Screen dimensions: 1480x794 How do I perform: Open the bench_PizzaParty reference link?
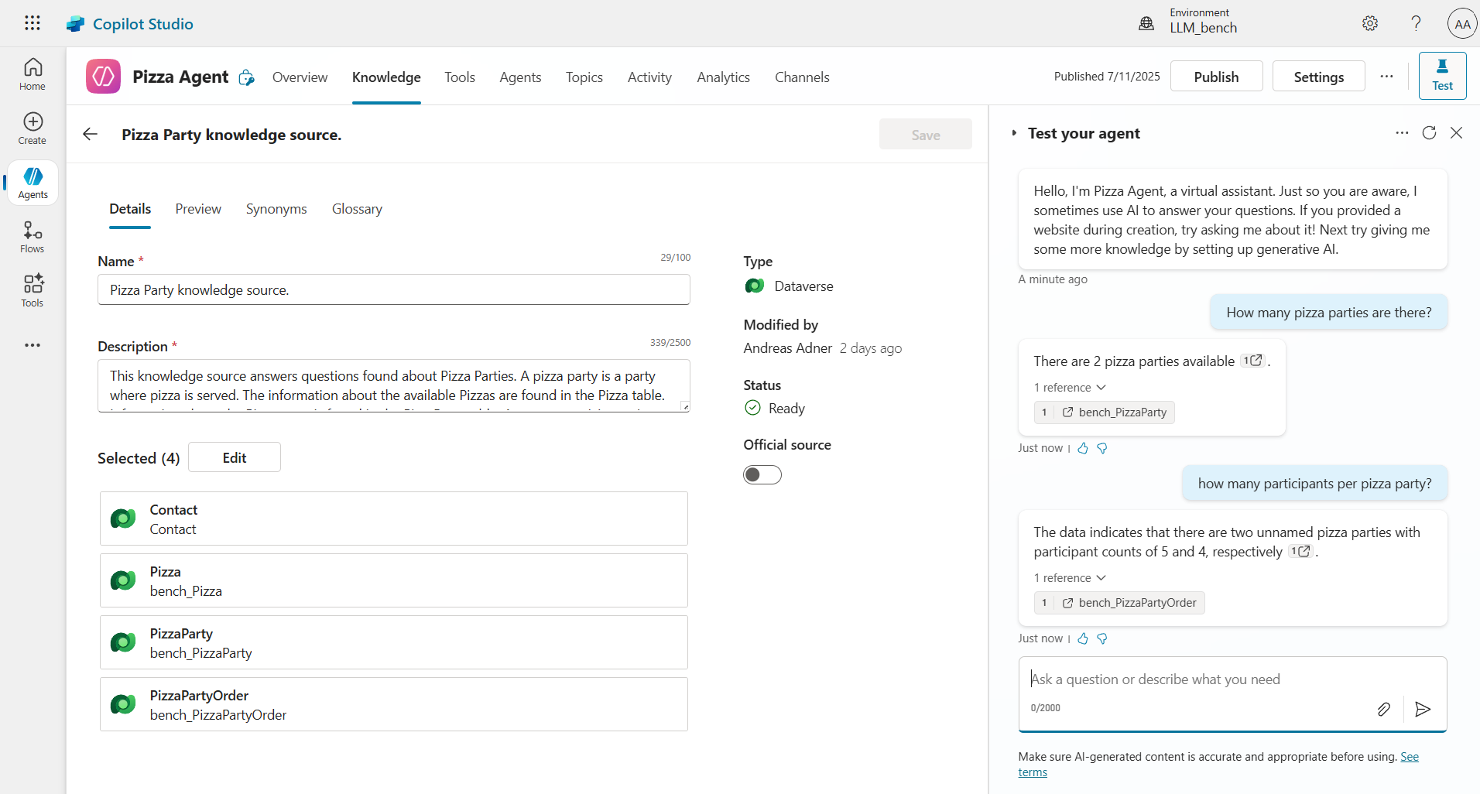(x=1105, y=412)
